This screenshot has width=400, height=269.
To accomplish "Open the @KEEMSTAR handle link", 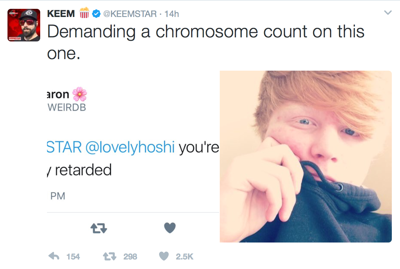I will (129, 14).
